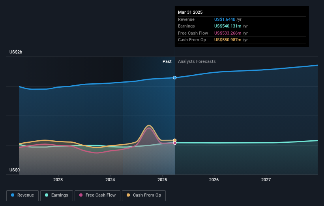Select the 2025 x-axis label
This screenshot has height=206, width=324.
162,180
